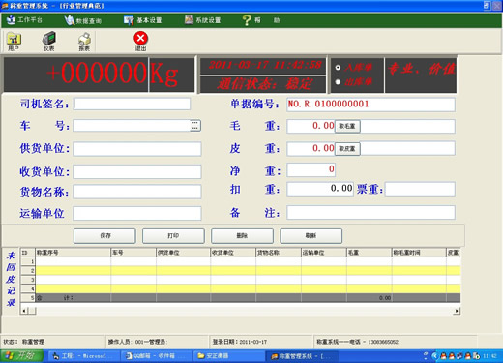Click the 扣重 value field
The image size is (503, 363).
[320, 189]
